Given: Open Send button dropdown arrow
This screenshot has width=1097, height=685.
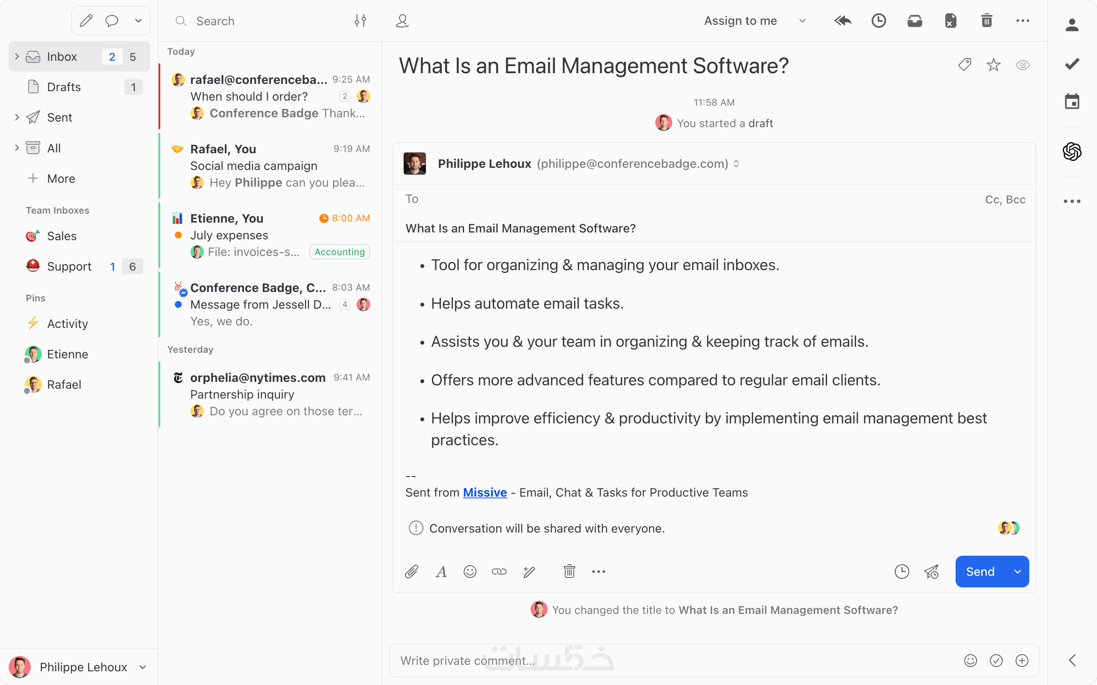Looking at the screenshot, I should point(1018,572).
